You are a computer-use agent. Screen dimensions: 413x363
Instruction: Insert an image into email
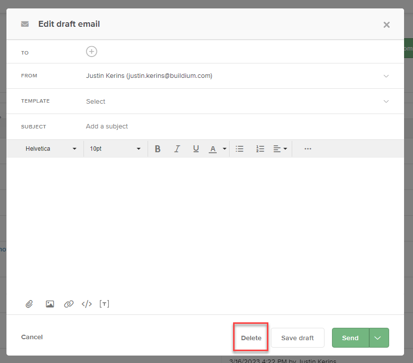[50, 304]
